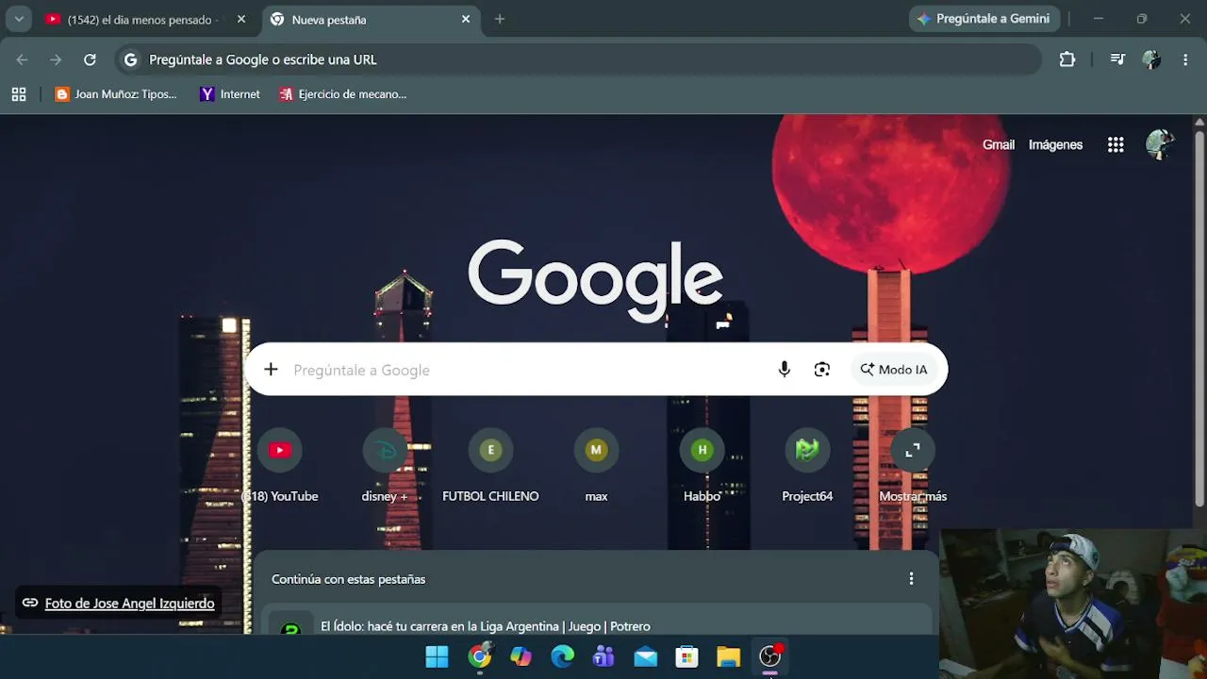
Task: Open the Mail app from the taskbar
Action: pyautogui.click(x=645, y=656)
